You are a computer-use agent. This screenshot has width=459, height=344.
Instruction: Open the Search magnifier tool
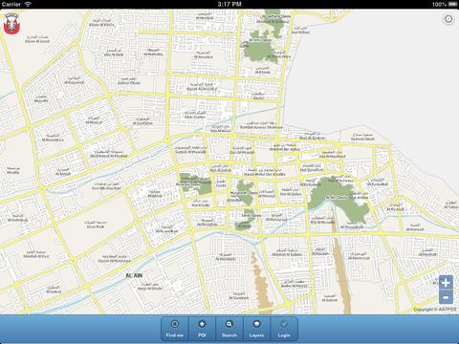pos(229,329)
